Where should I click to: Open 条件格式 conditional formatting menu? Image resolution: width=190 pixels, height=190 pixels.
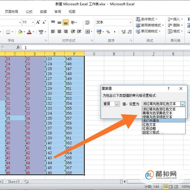point(146,19)
